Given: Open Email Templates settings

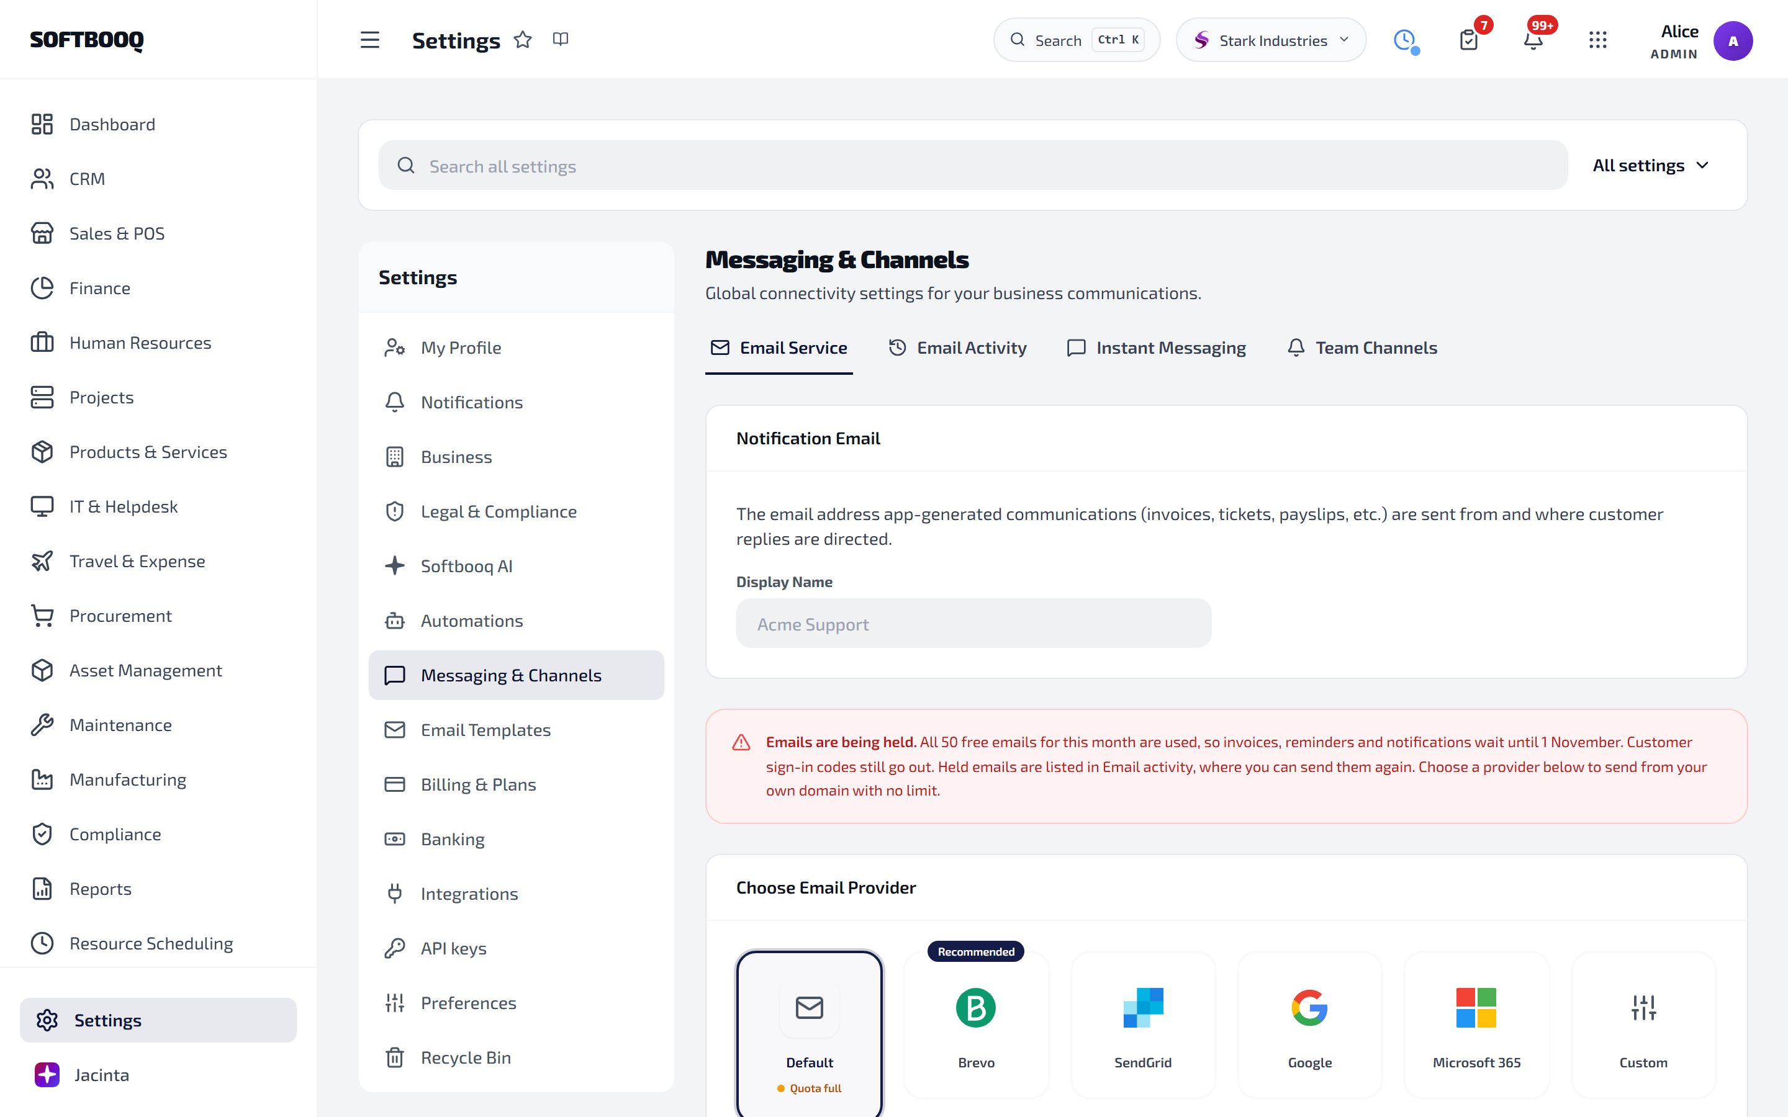Looking at the screenshot, I should coord(517,730).
